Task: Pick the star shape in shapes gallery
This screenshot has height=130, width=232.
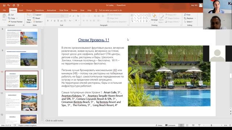Action: 146,21
